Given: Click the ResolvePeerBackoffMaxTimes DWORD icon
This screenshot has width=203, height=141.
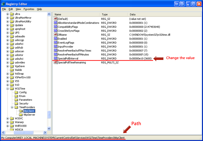Looking at the screenshot, I should click(56, 50).
